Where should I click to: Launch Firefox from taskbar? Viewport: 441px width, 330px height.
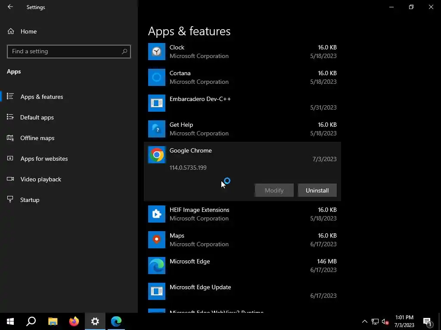(x=74, y=321)
